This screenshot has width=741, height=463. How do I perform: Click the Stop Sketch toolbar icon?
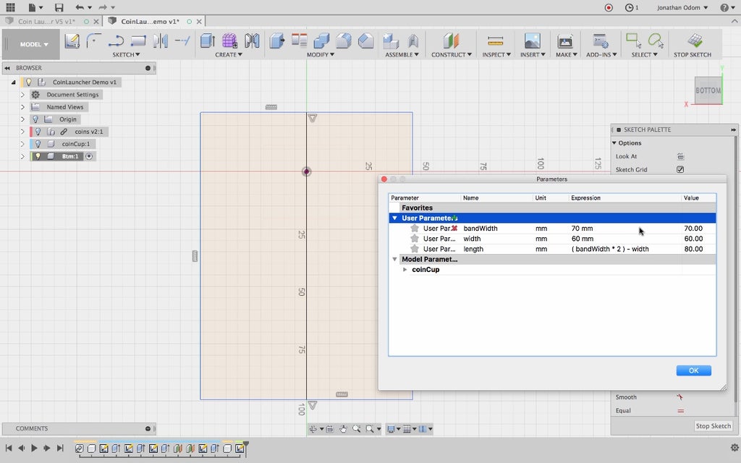click(x=694, y=41)
